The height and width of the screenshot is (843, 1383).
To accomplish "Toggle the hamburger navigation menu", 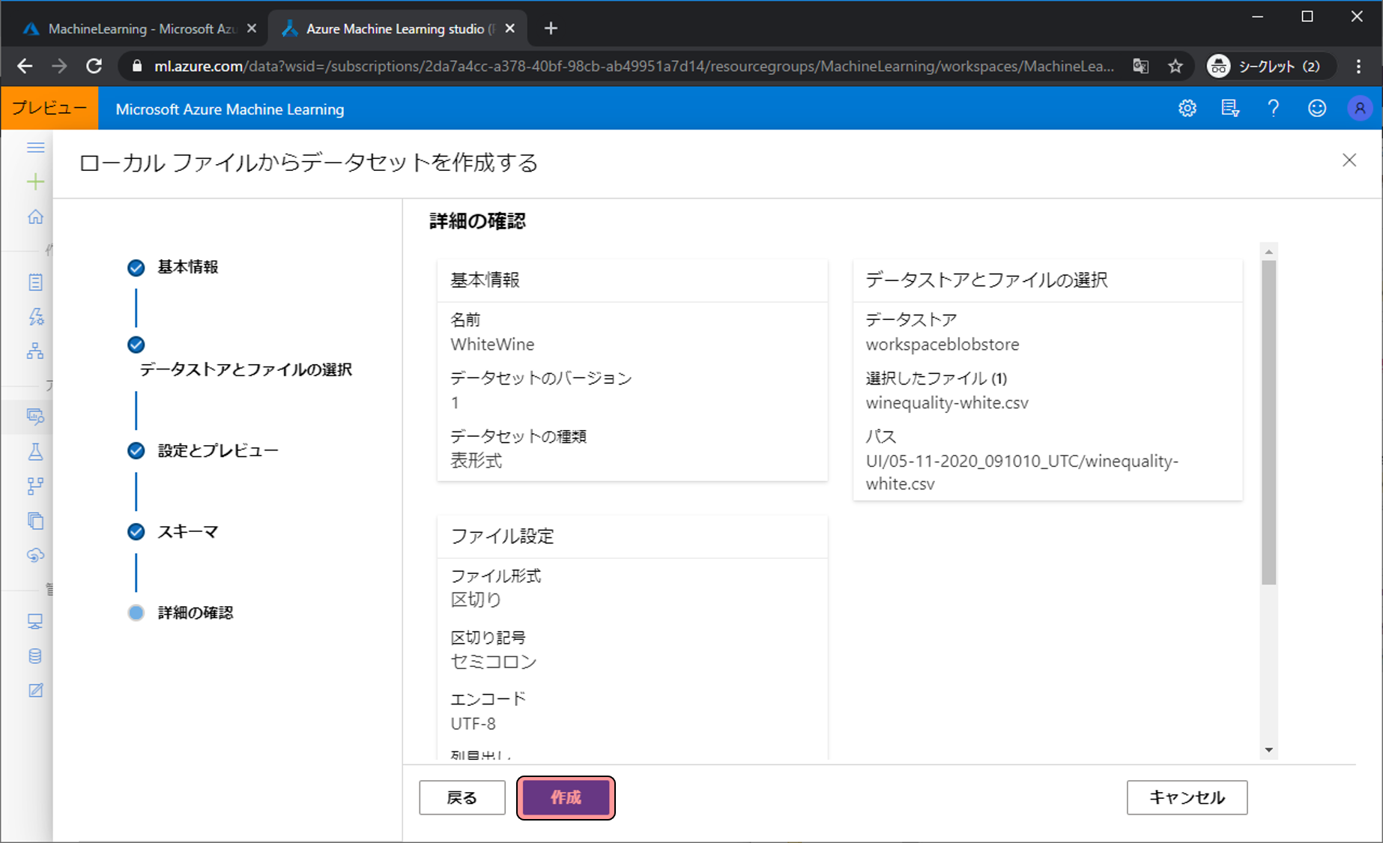I will [35, 148].
